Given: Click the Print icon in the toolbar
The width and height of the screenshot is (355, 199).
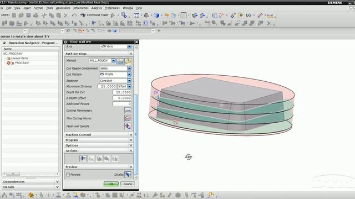Looking at the screenshot, I should (35, 15).
